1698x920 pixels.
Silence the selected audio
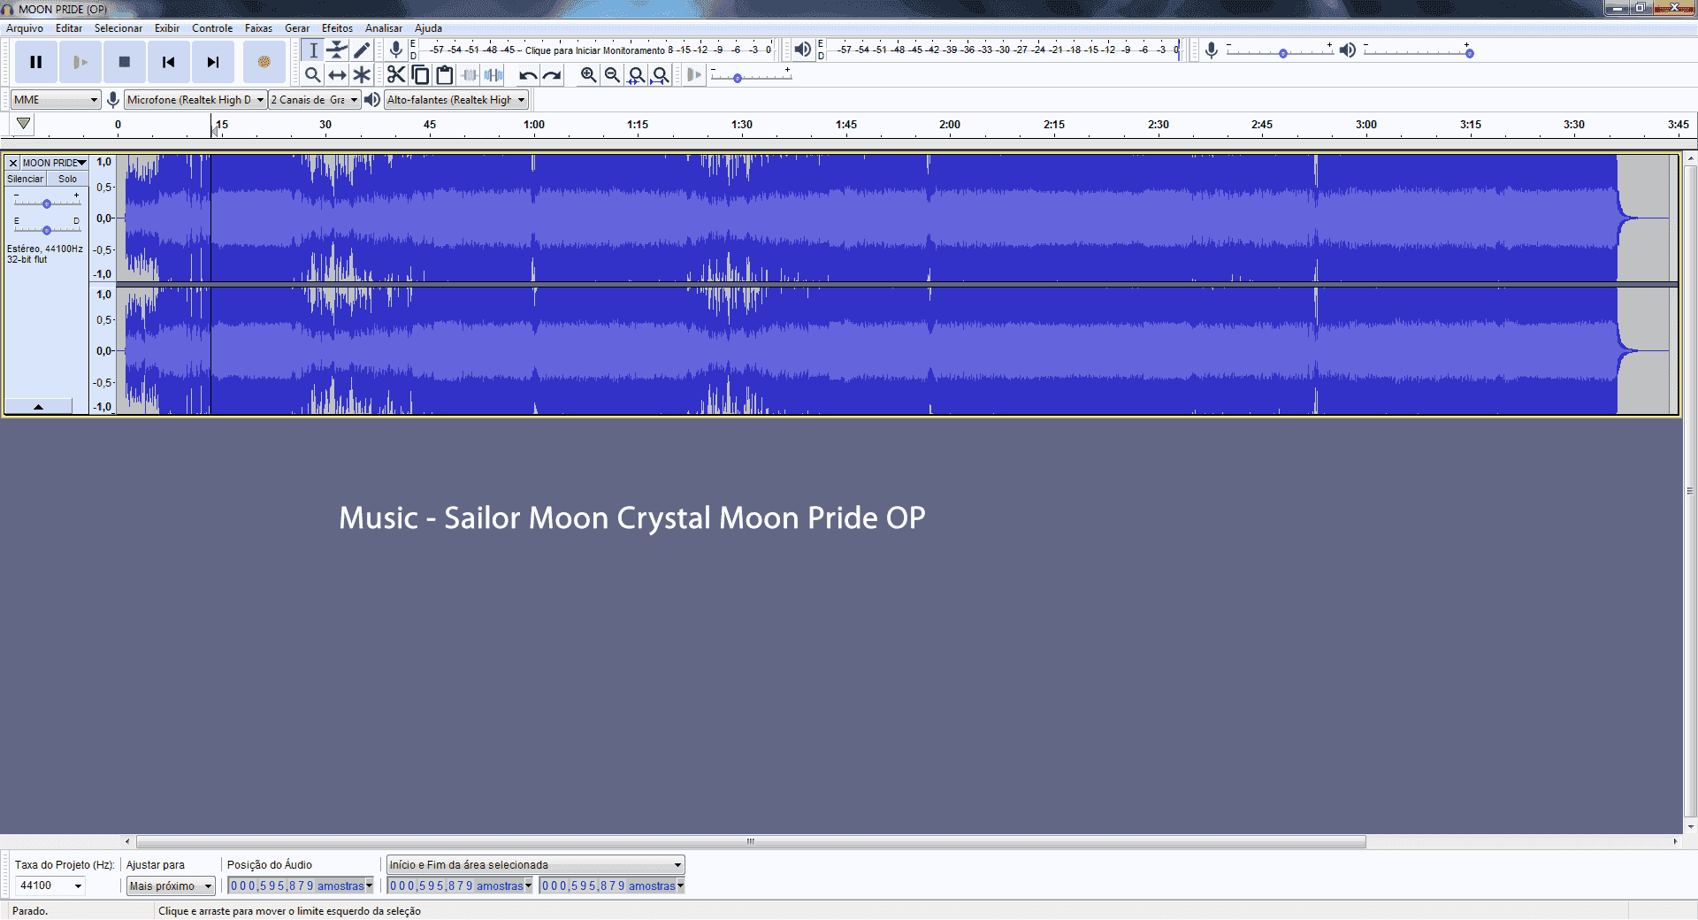pos(493,75)
